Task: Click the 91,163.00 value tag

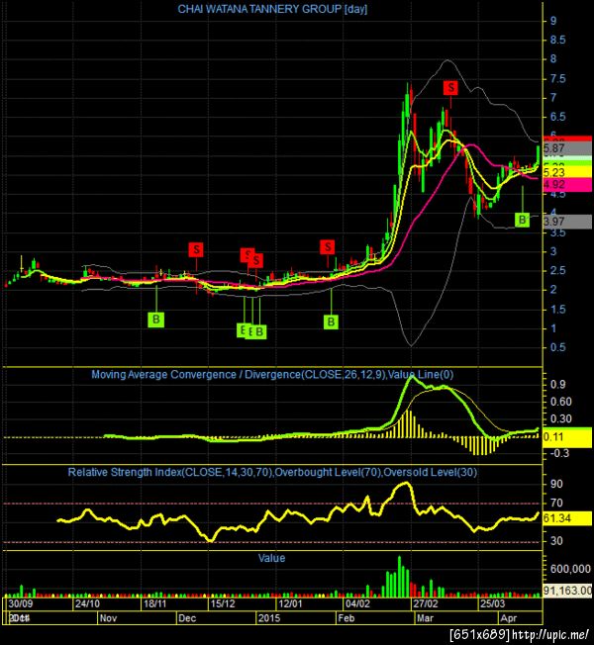Action: [x=567, y=591]
